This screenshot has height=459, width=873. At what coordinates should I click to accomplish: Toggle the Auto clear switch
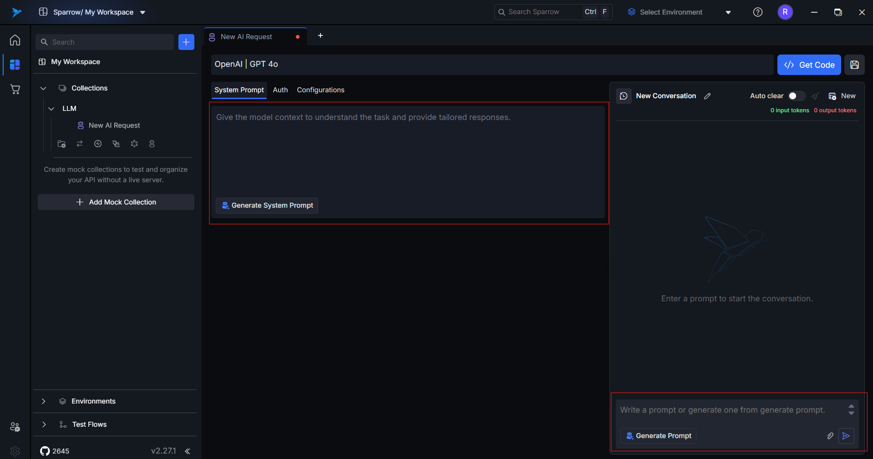[797, 96]
